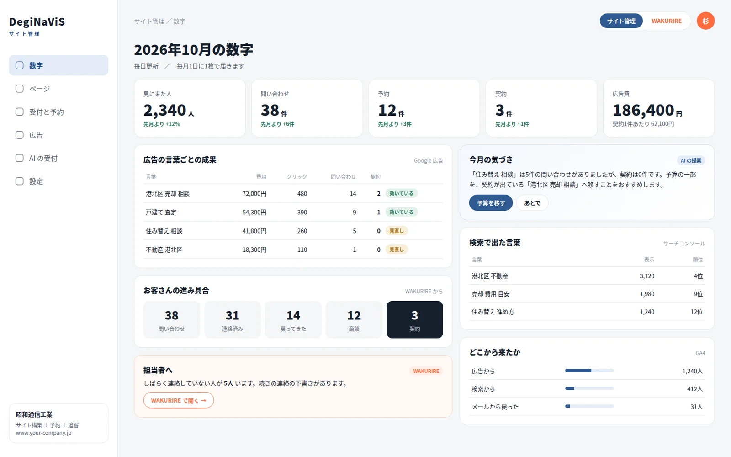Click 効いている badge for 戸建て 査定

(402, 212)
